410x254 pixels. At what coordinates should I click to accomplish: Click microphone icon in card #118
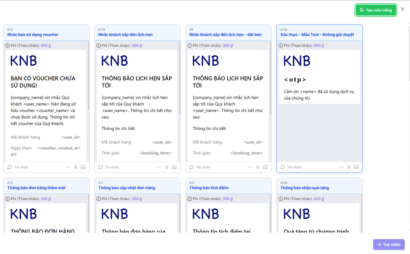click(x=348, y=167)
